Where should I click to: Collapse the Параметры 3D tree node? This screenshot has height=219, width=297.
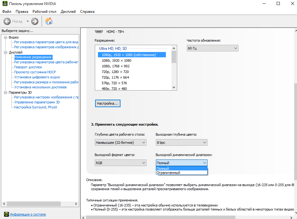tap(6, 92)
